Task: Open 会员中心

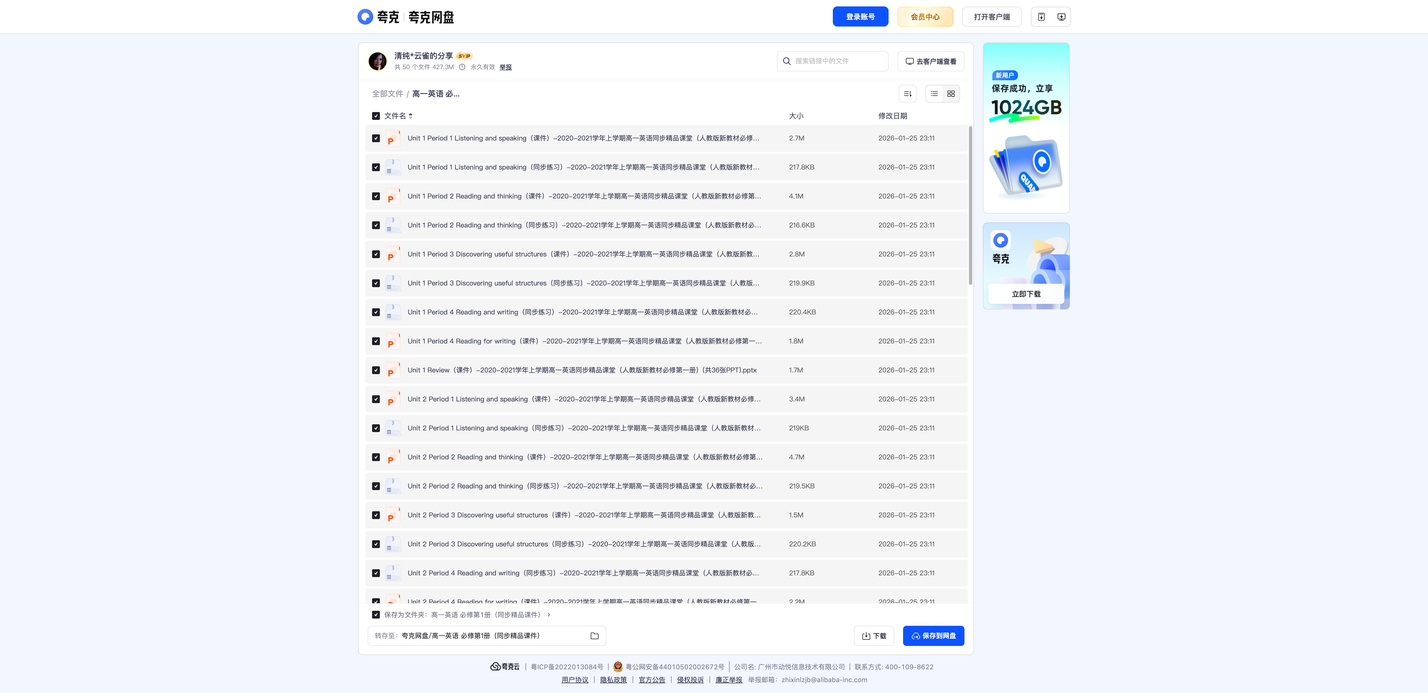Action: click(925, 17)
